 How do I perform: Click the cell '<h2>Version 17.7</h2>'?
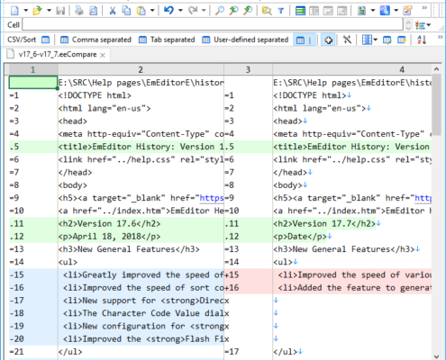(x=352, y=224)
